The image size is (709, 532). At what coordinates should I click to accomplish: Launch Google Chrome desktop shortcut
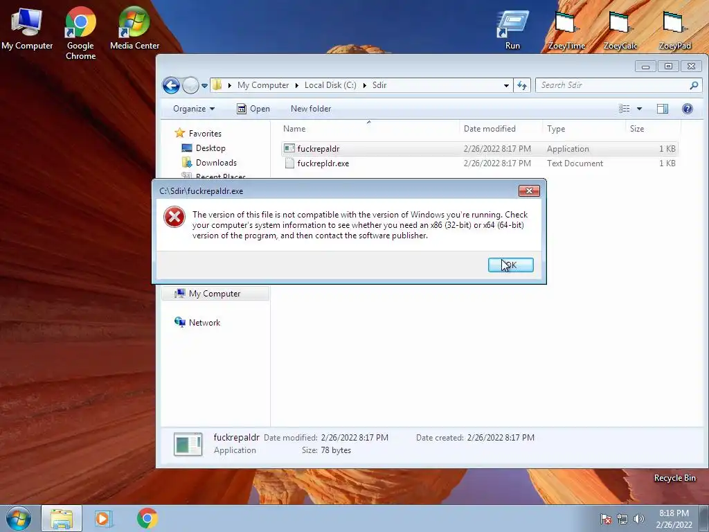click(x=80, y=33)
